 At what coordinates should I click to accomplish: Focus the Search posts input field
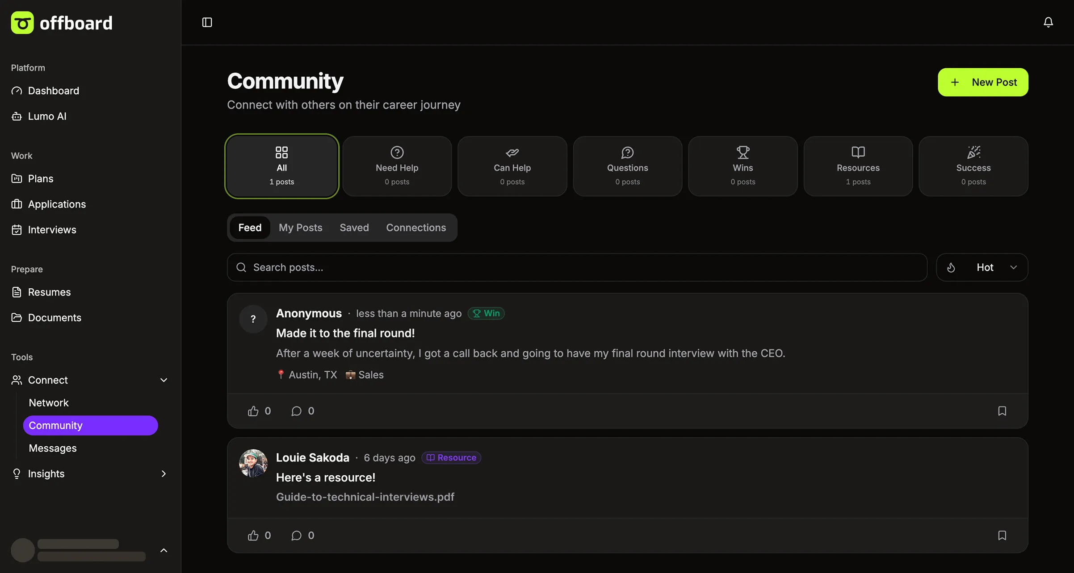581,267
